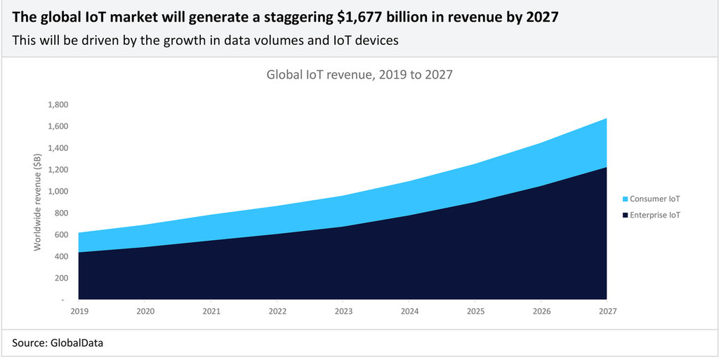
Task: Click the headline about $1,677 billion revenue
Action: click(x=285, y=18)
